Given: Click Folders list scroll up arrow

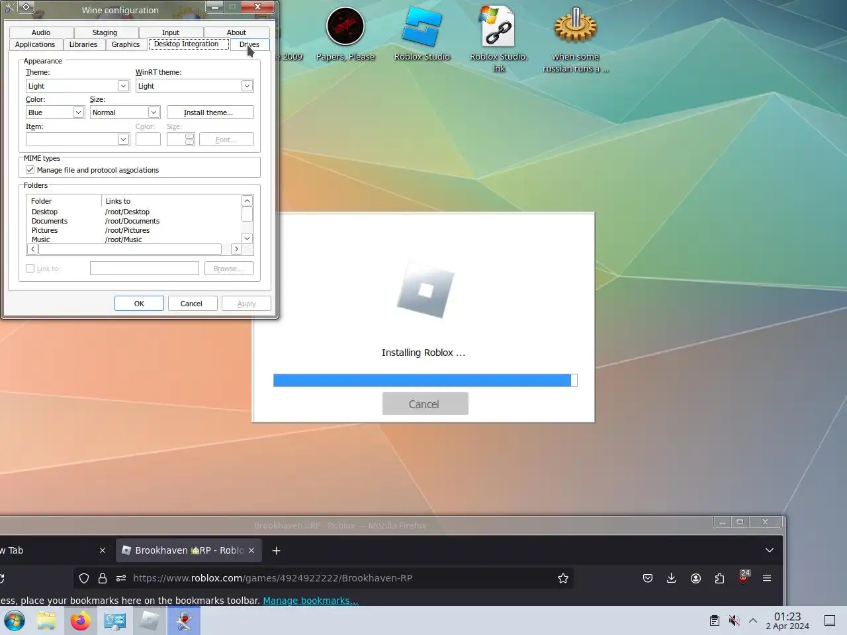Looking at the screenshot, I should pos(247,201).
